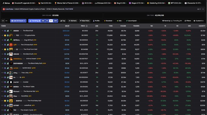This screenshot has height=115, width=207.
Task: Expand the AI meta category
Action: coord(87,3)
